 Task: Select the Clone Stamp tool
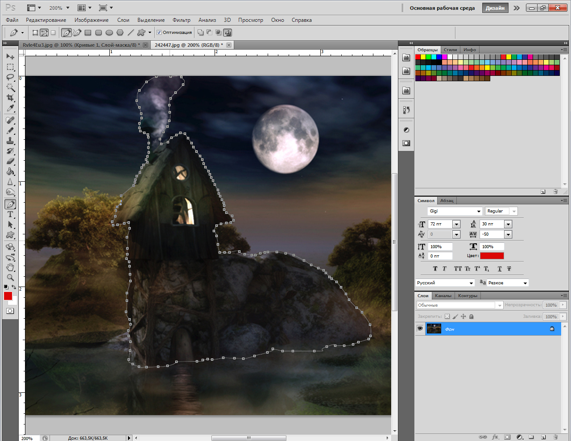pyautogui.click(x=10, y=141)
